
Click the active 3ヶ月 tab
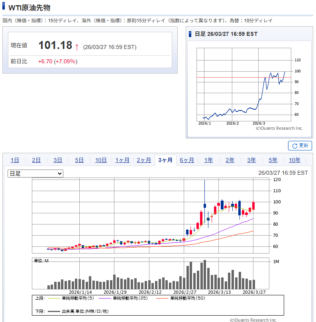(165, 160)
